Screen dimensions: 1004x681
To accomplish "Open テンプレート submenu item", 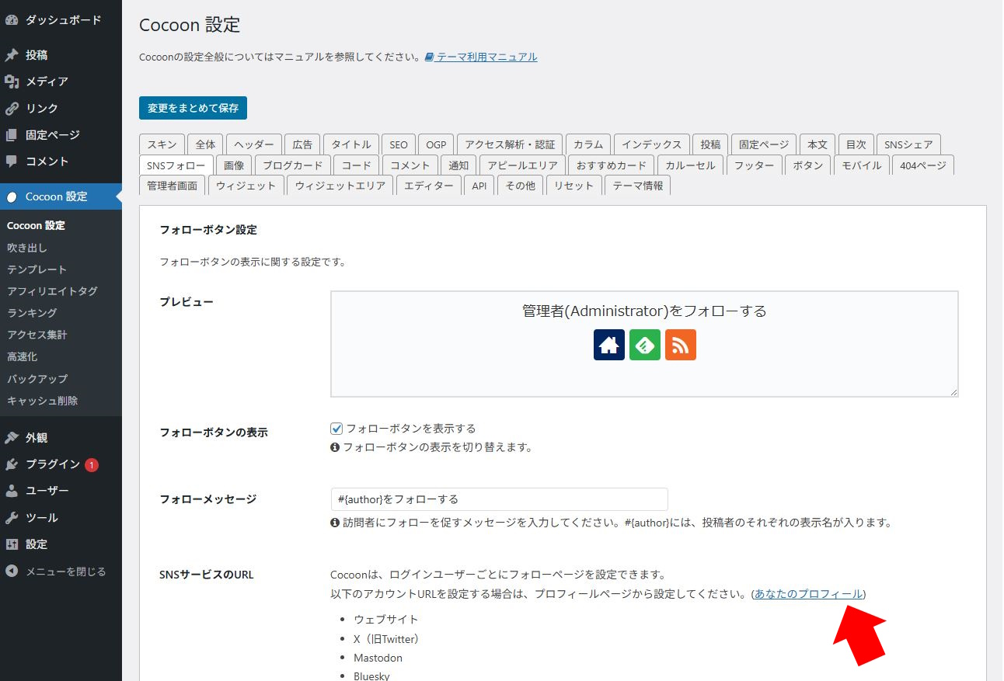I will [x=37, y=269].
